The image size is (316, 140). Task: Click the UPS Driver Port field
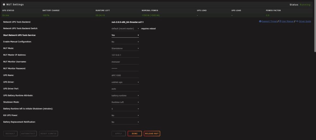click(125, 89)
